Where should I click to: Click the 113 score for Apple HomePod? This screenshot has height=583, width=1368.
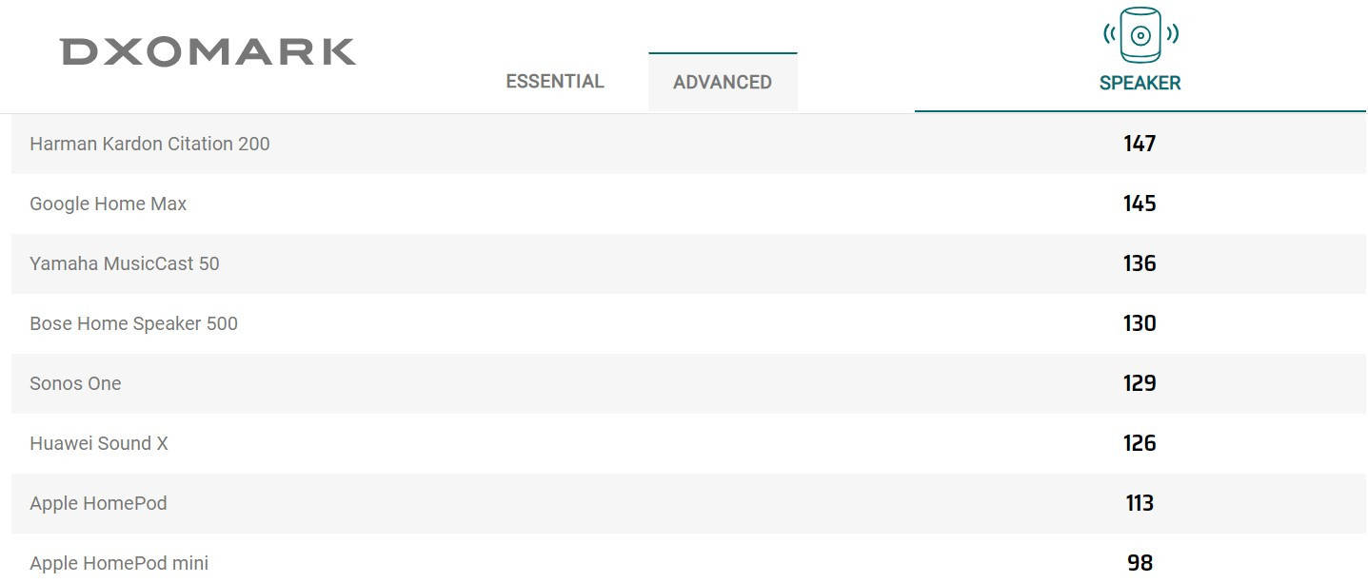pyautogui.click(x=1140, y=503)
